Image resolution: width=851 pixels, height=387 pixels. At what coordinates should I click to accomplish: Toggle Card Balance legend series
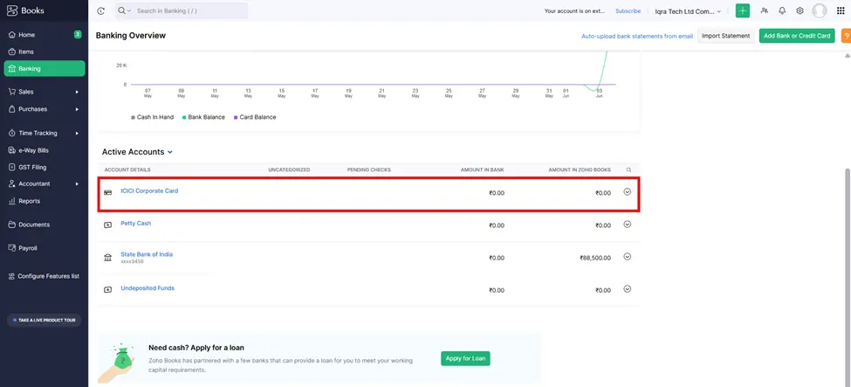[x=255, y=117]
